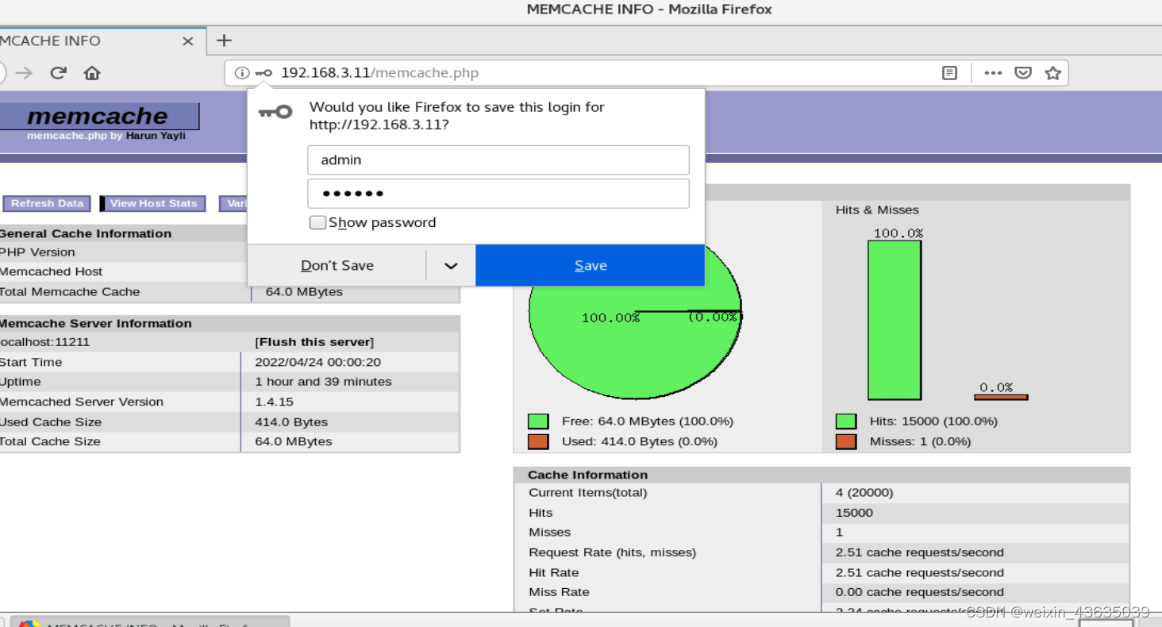Viewport: 1162px width, 627px height.
Task: Select the Used Cache Size value 414.0 Bytes
Action: (291, 422)
